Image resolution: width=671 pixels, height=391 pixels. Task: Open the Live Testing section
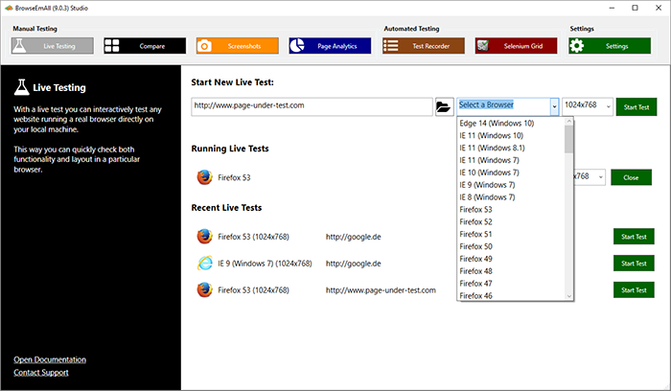[x=53, y=46]
